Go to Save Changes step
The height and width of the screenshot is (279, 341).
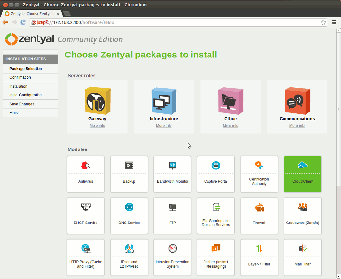click(31, 104)
